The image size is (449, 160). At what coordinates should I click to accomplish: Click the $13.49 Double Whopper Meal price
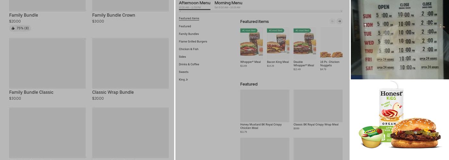coord(297,69)
